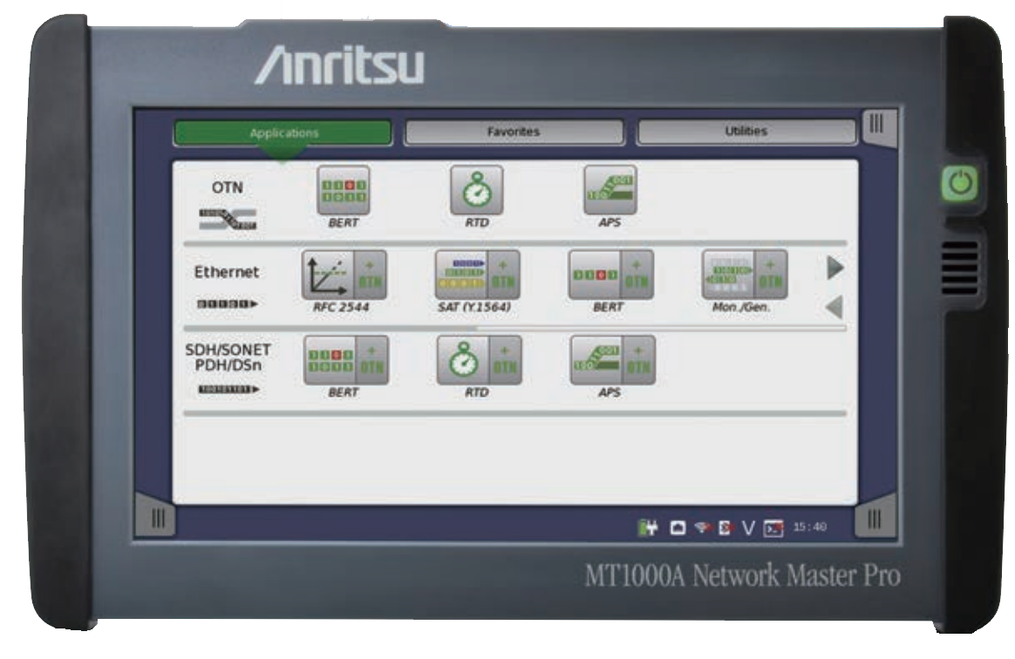
Task: Select the Ethernet category label
Action: coord(227,272)
